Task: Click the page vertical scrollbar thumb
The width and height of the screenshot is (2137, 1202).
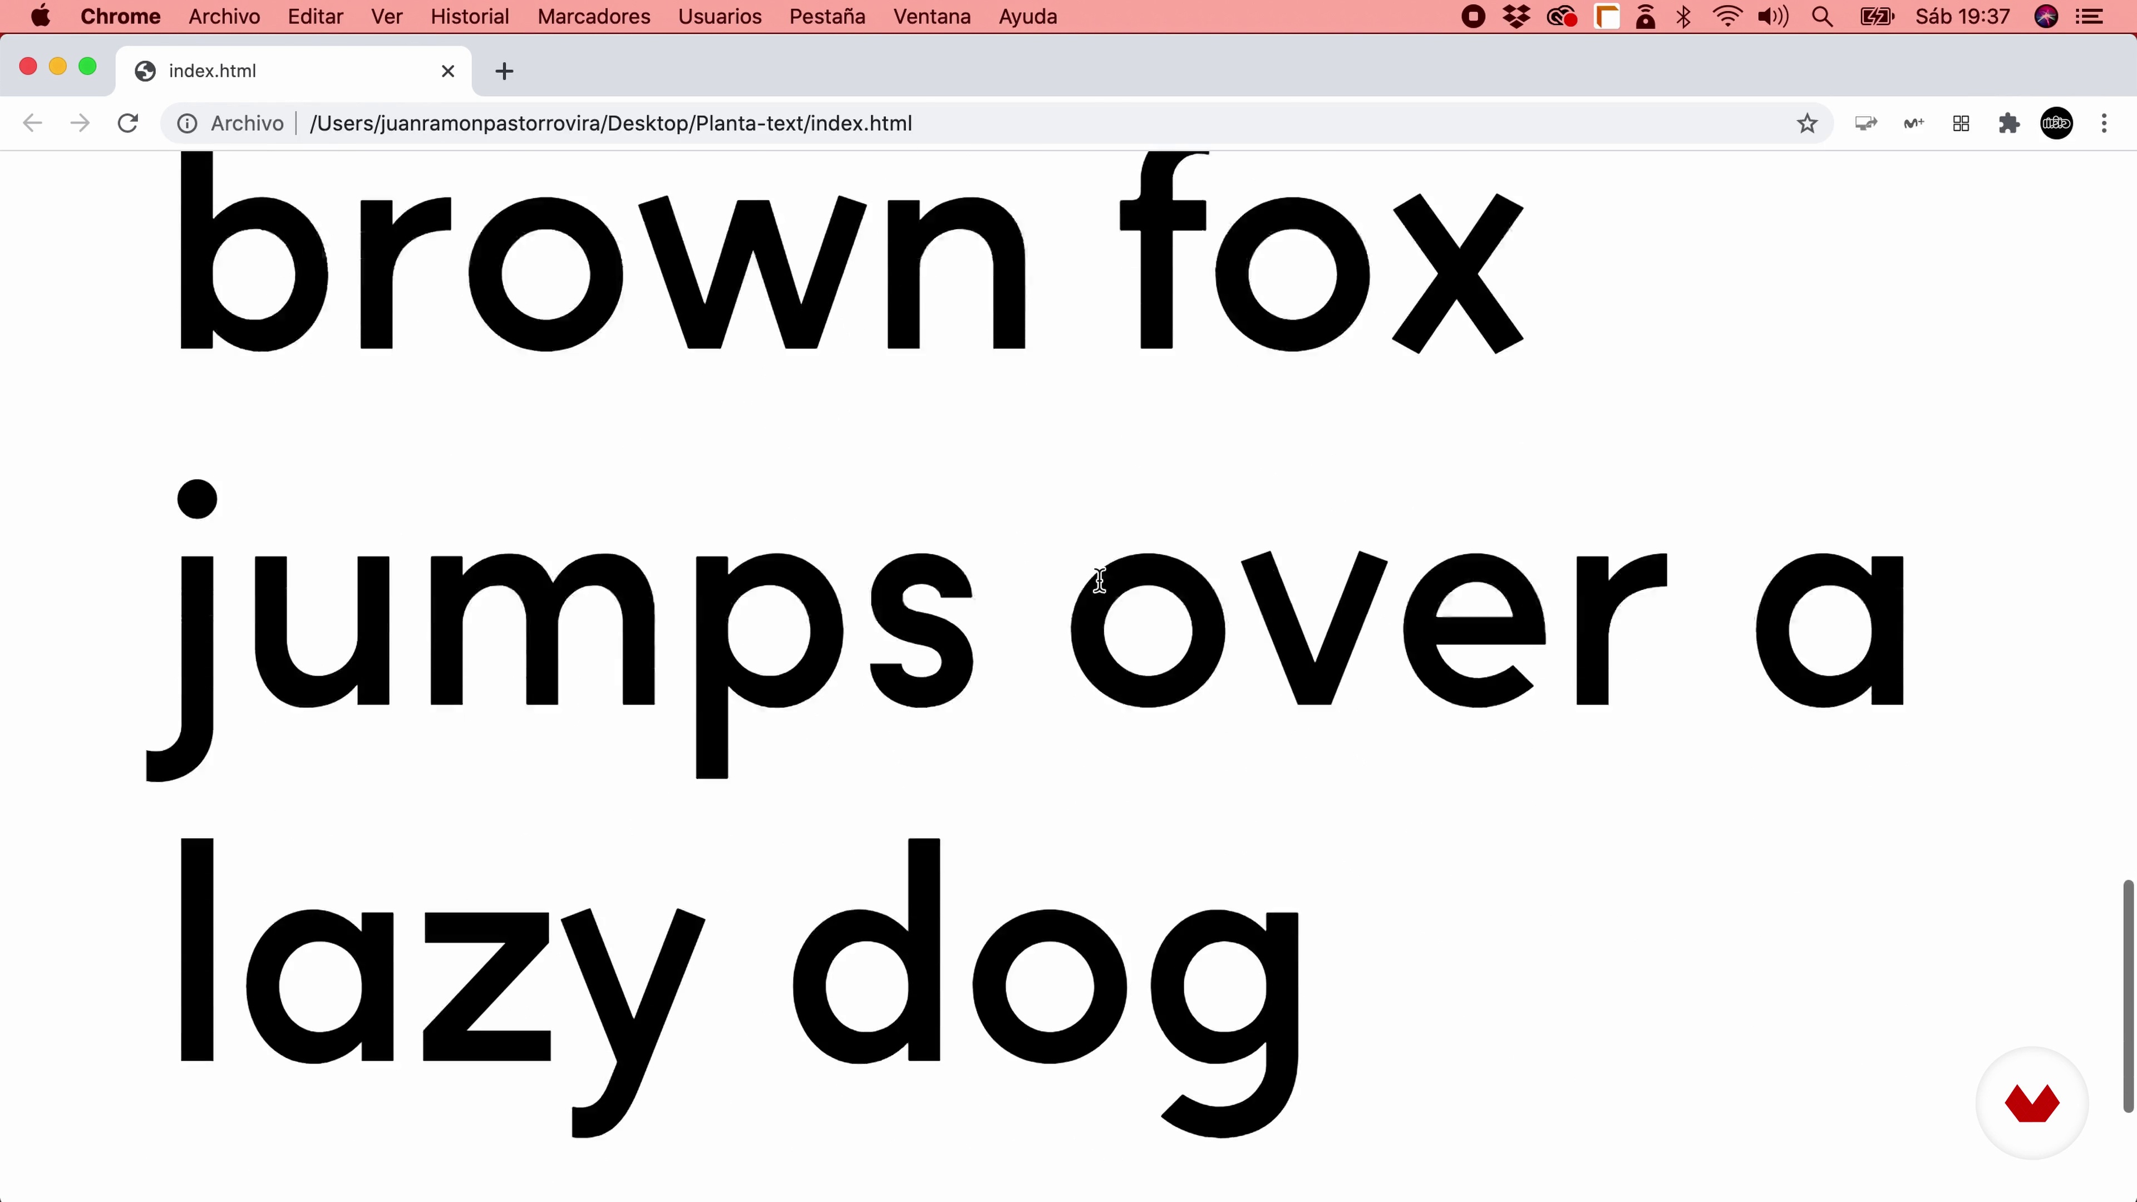Action: 2128,996
